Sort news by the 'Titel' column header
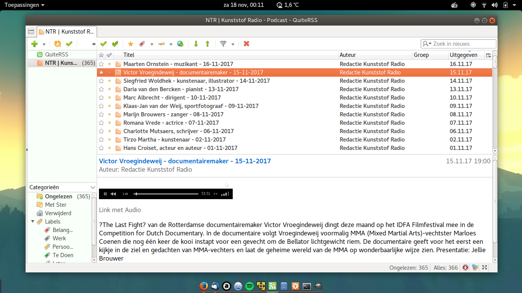Screen dimensions: 522x293 pos(230,55)
